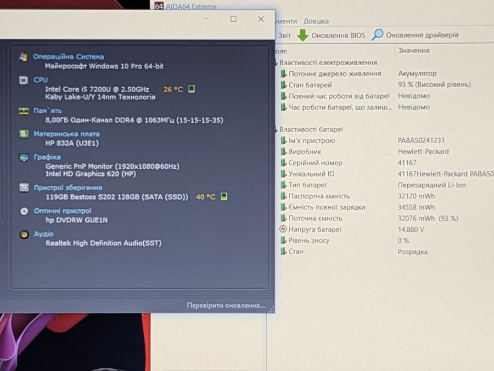Screen dimensions: 494x371
Task: Select the Перезарядний Li-Ion value
Action: tap(431, 185)
